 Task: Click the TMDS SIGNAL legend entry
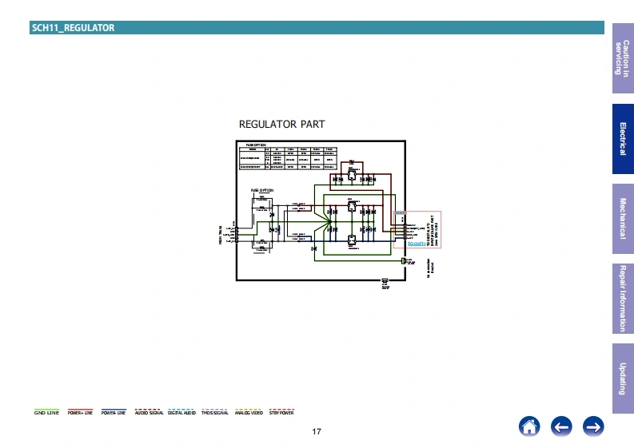pos(215,411)
